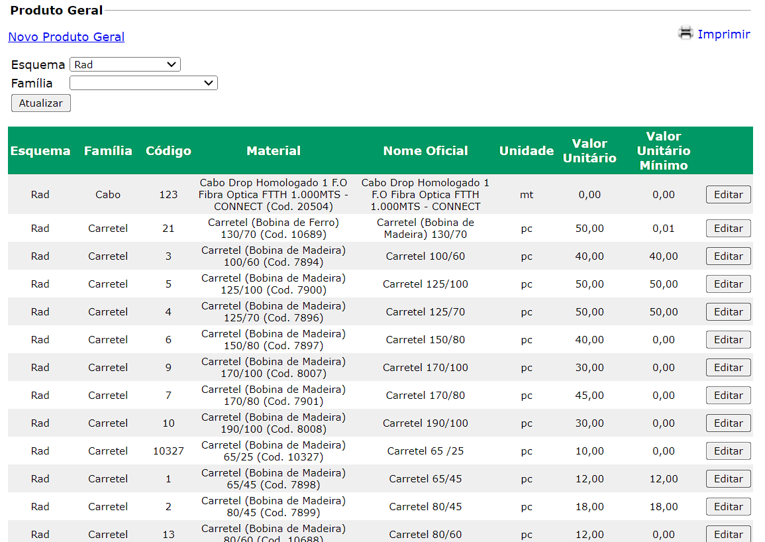Open the Esquema dropdown showing Rad

[125, 64]
